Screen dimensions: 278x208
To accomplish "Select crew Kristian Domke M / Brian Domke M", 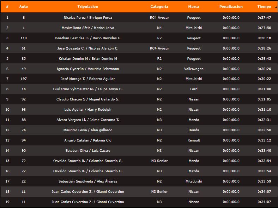I will tap(88, 59).
